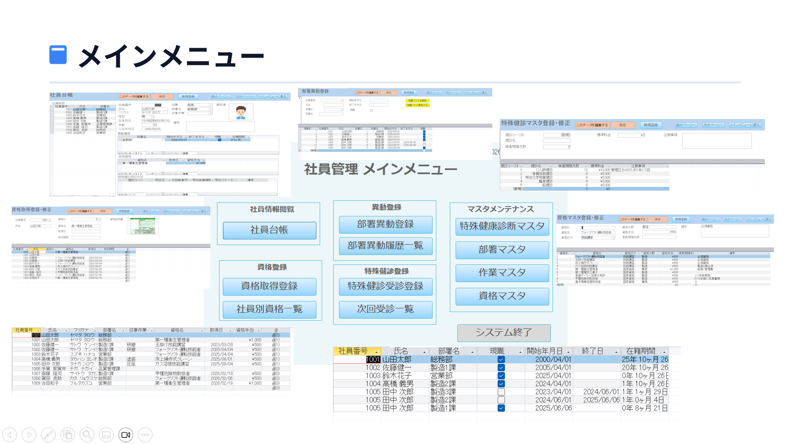This screenshot has width=790, height=444.
Task: Expand the 在籍期間 column header dropdown
Action: [664, 352]
